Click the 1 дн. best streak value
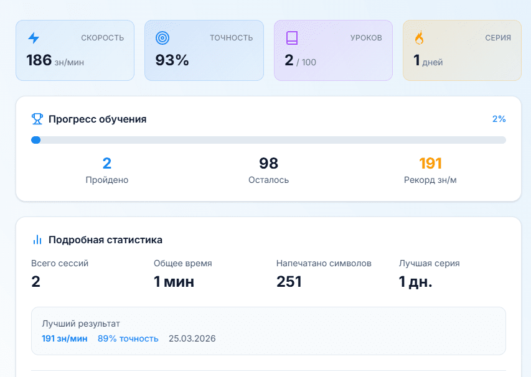The image size is (531, 377). [415, 282]
